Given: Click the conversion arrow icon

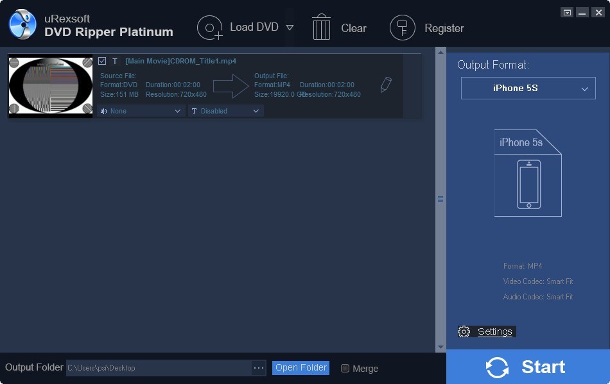Looking at the screenshot, I should [231, 86].
